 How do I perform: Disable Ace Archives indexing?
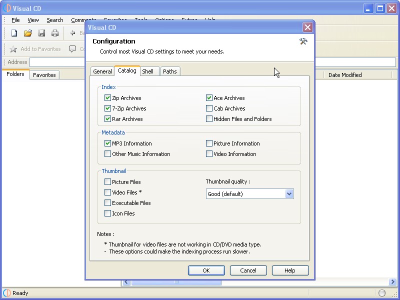click(x=209, y=97)
